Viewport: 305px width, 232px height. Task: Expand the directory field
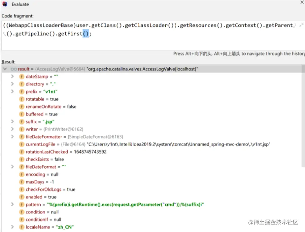click(12, 84)
